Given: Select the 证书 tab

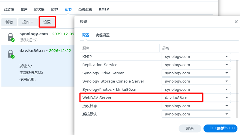Looking at the screenshot, I should coord(68,9).
